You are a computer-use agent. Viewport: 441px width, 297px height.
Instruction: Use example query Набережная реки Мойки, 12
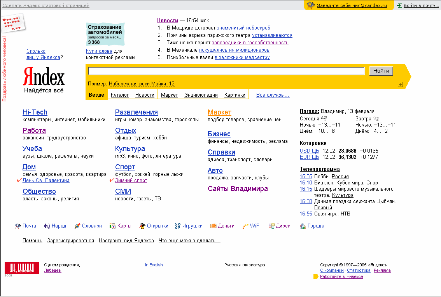[x=142, y=83]
